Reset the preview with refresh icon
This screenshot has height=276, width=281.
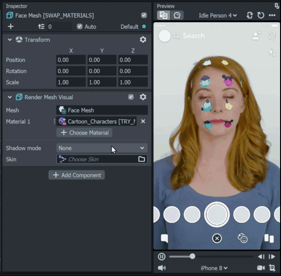click(x=261, y=15)
